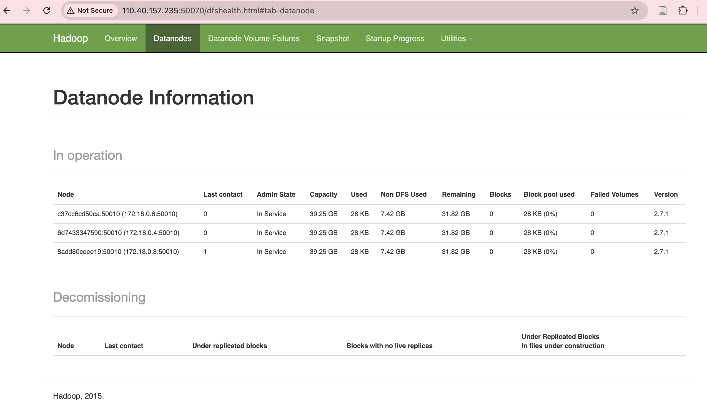Go back with the browser back arrow
This screenshot has height=415, width=707.
(x=7, y=11)
